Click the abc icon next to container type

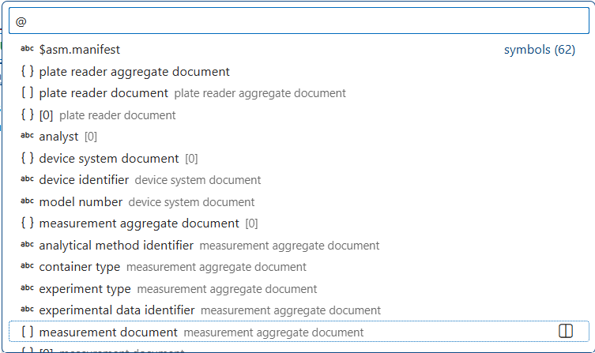(27, 267)
